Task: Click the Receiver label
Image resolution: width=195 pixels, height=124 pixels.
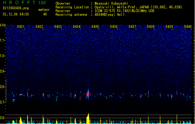Action: tap(63, 11)
